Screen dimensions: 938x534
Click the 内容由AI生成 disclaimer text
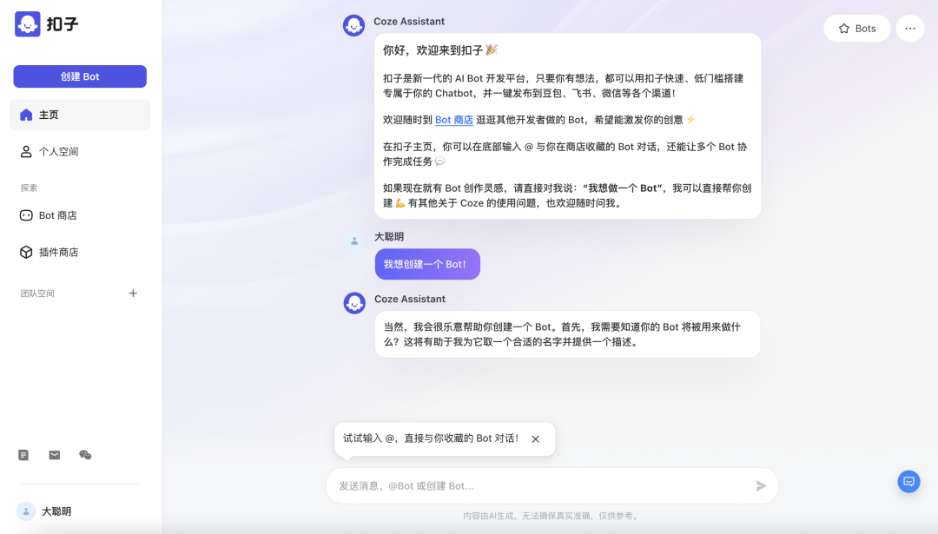click(x=552, y=516)
